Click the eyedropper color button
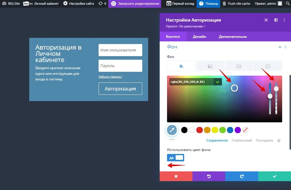Viewport: 291px width, 190px height. 172,130
